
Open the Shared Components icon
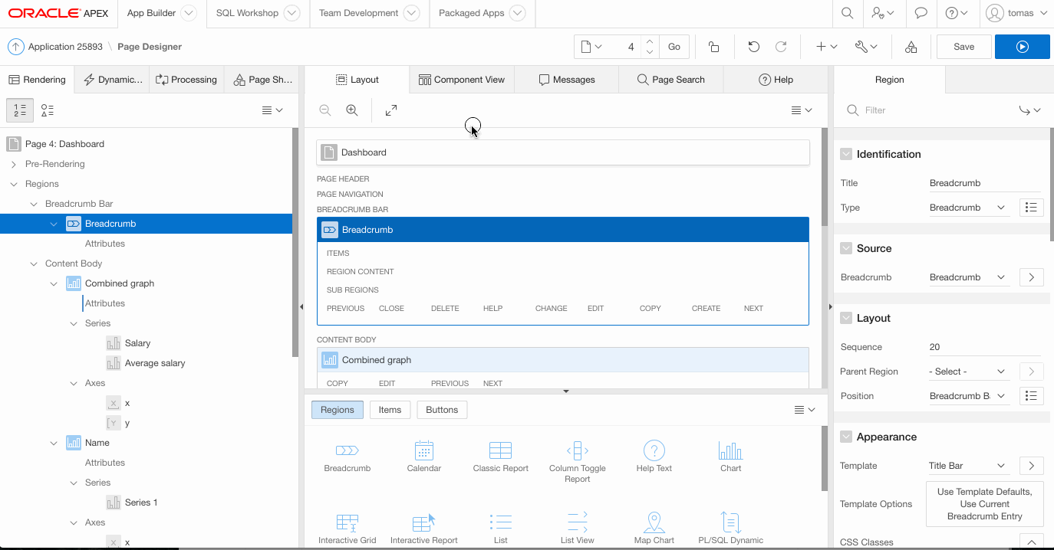[x=911, y=47]
